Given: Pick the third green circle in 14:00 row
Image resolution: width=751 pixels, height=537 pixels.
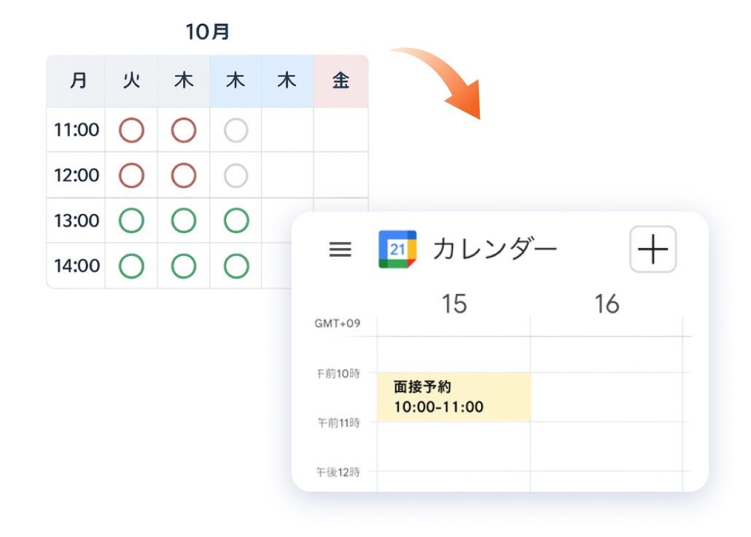Looking at the screenshot, I should pyautogui.click(x=236, y=266).
